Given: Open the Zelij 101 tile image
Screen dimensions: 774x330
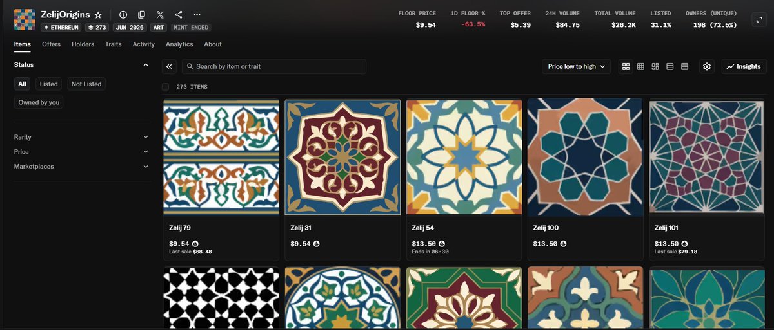Looking at the screenshot, I should tap(706, 156).
